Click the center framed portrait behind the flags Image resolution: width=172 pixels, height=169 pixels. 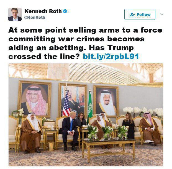73,100
